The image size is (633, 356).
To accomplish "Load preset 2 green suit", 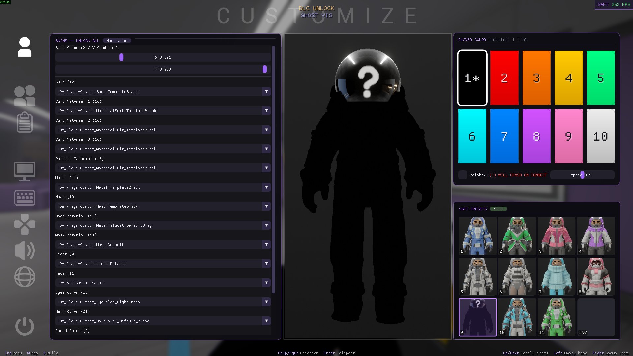I will 517,236.
